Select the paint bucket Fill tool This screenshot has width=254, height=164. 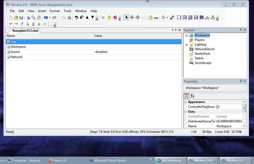pos(163,17)
